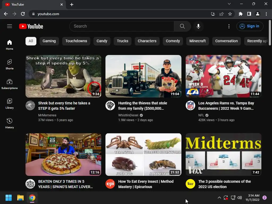This screenshot has width=272, height=204.
Task: Show hidden system tray icons
Action: [219, 198]
